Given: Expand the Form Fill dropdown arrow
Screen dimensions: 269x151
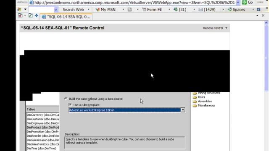Looking at the screenshot, I should click(169, 10).
